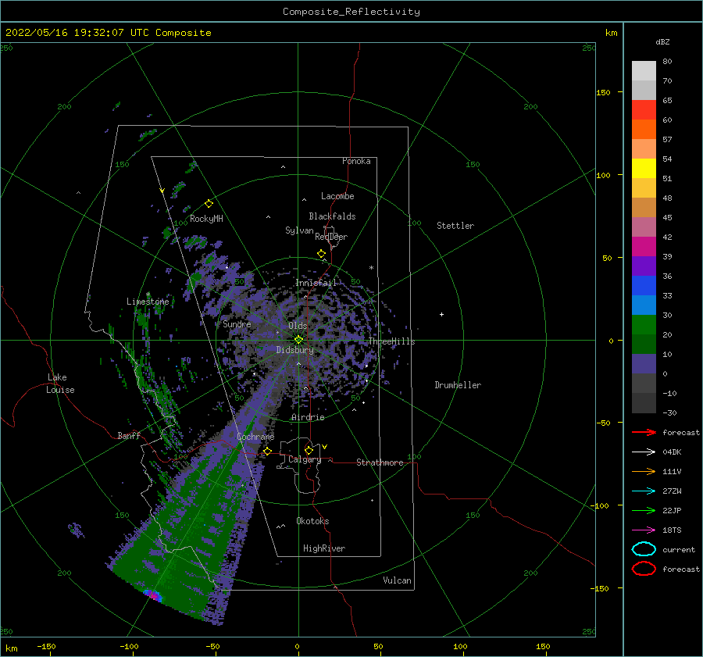Click the red forecast arrow in legend
Screen dimensions: 703x657
[644, 432]
